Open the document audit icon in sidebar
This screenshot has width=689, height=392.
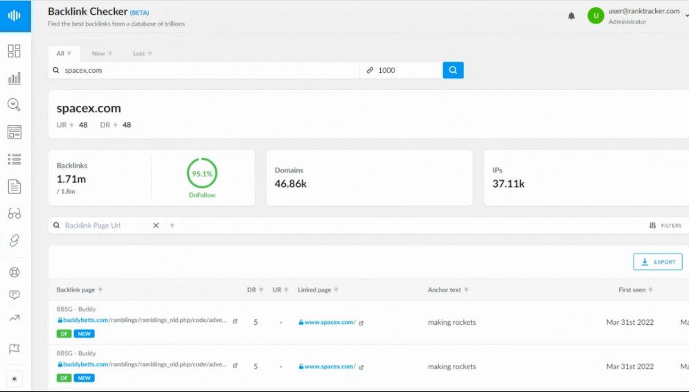14,186
